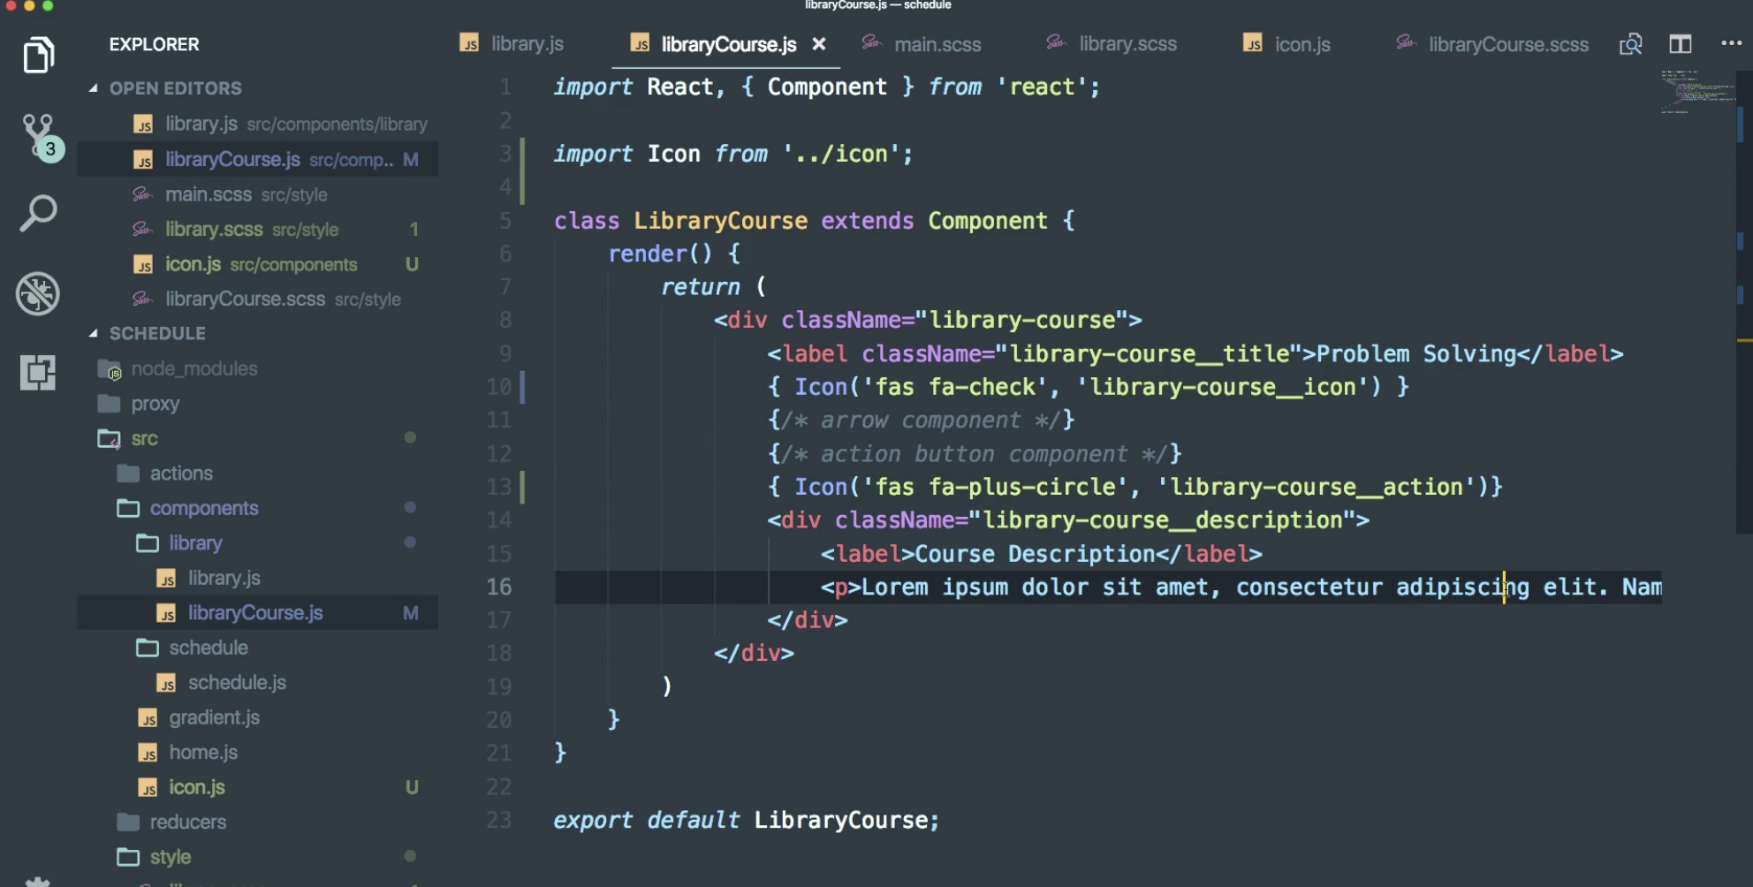Open the Extensions view
The image size is (1753, 887).
pos(38,372)
